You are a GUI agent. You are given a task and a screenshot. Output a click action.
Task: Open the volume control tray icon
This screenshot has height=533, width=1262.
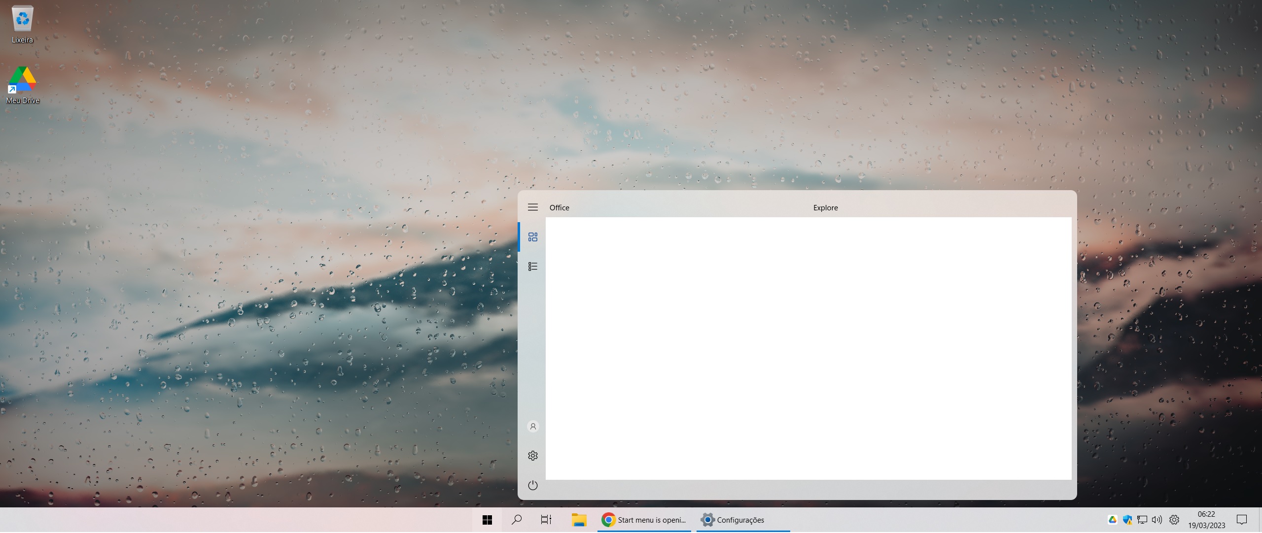[x=1157, y=520]
